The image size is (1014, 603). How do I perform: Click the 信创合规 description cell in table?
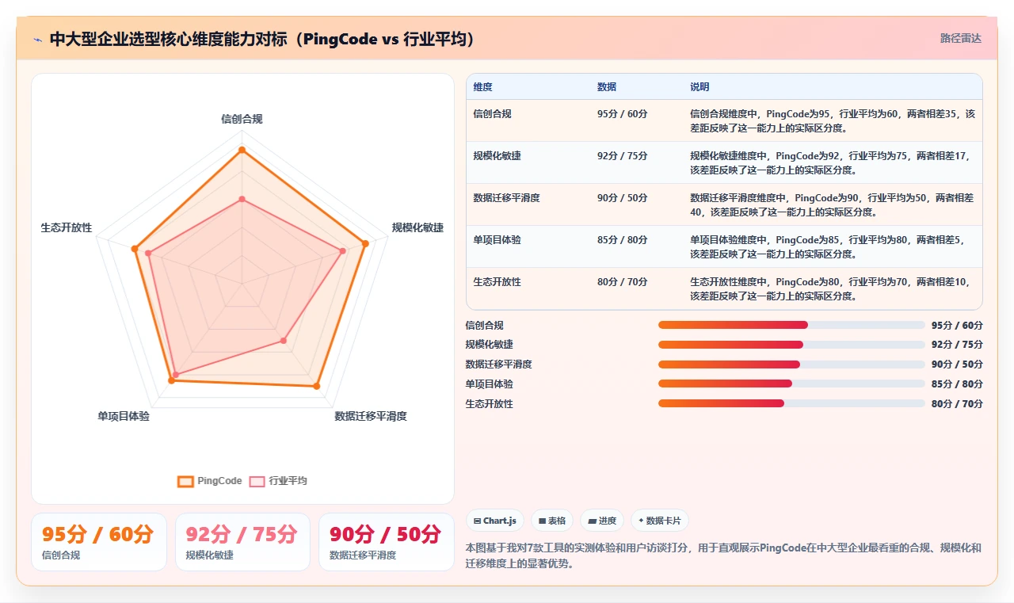(x=832, y=120)
